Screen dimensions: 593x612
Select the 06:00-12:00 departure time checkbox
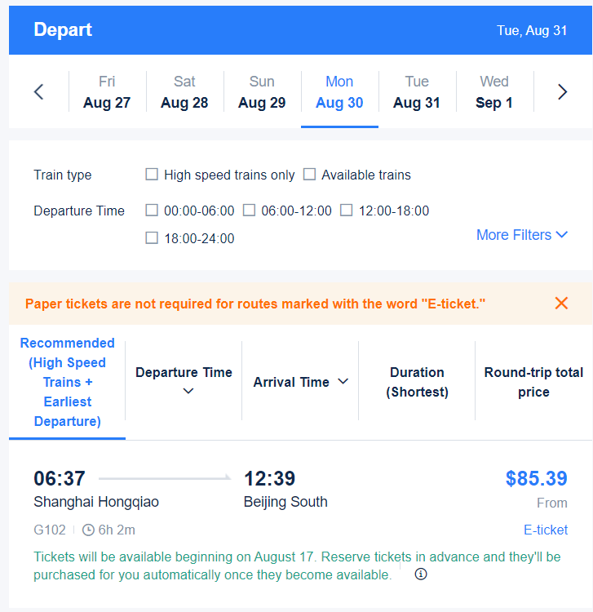tap(249, 211)
